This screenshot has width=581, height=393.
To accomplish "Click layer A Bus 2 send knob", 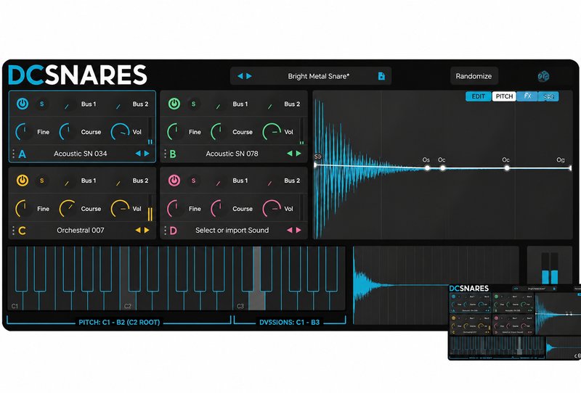I will tap(118, 105).
